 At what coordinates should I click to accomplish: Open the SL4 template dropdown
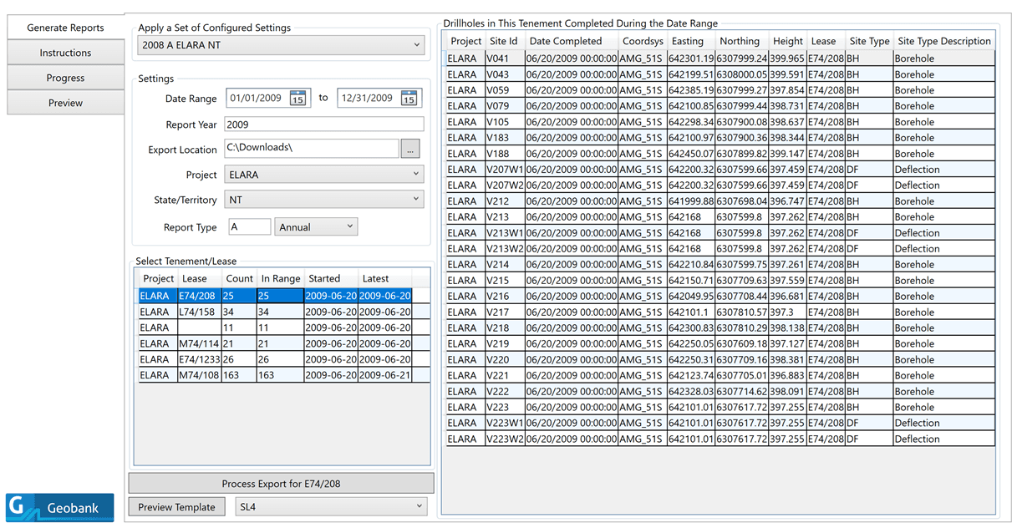click(x=331, y=506)
